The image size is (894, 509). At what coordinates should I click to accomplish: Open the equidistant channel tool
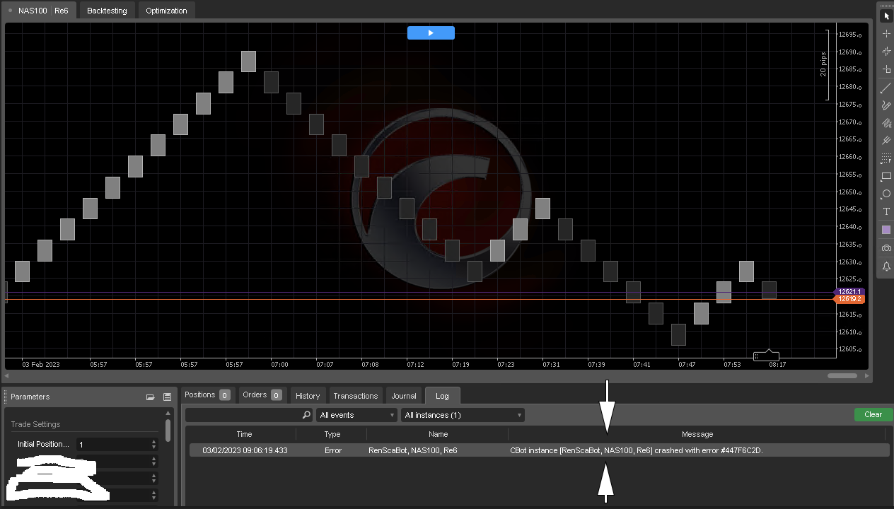point(886,123)
